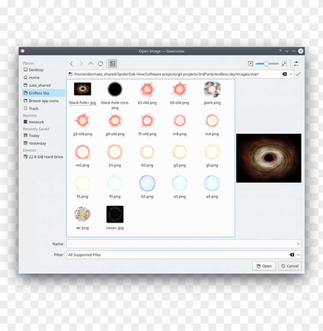
Task: Click the reload icon to refresh the folder
Action: 100,64
